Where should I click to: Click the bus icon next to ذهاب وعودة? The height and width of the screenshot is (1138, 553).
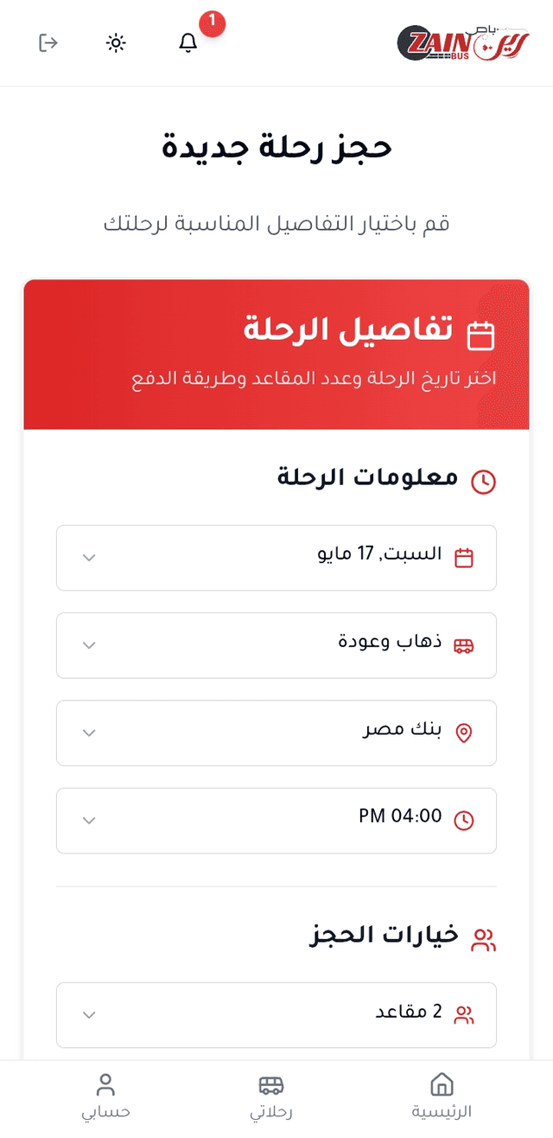(466, 645)
